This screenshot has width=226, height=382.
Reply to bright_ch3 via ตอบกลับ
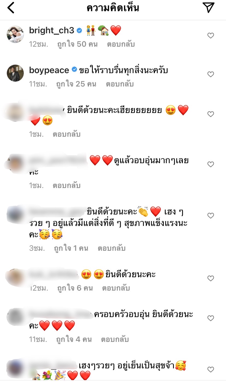(121, 44)
